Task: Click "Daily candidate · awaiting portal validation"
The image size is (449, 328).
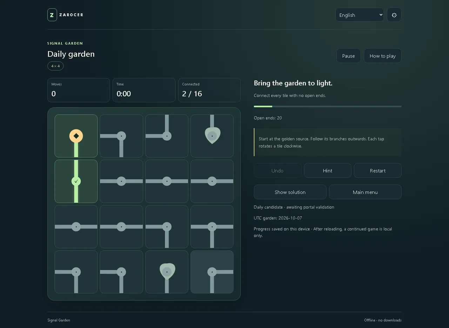Action: coord(294,207)
